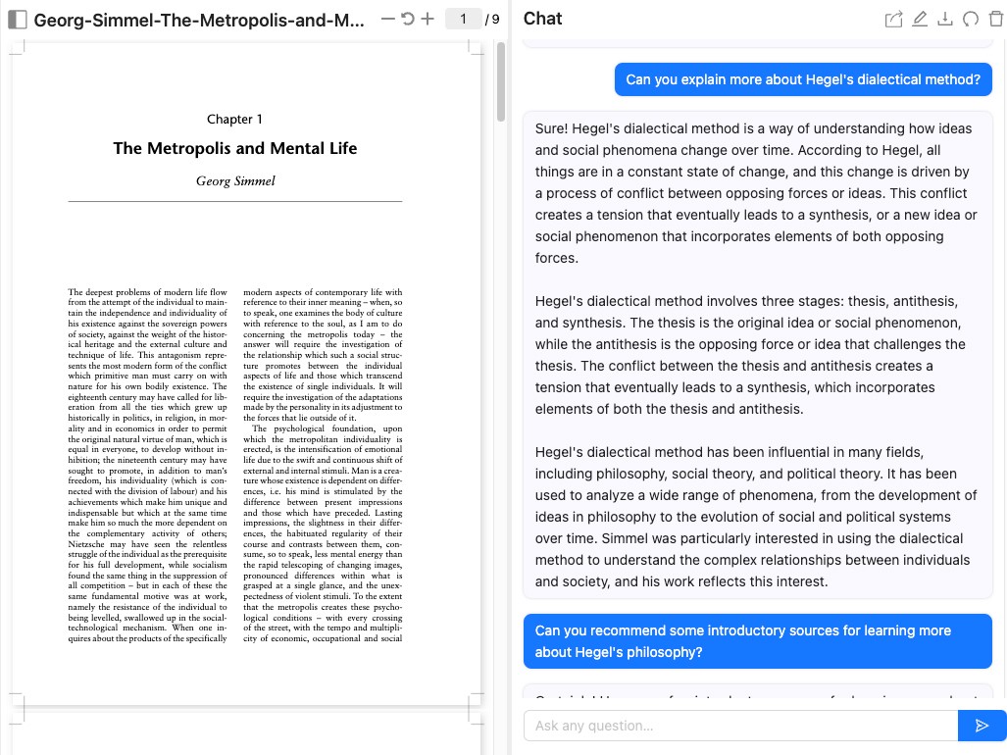Share the chat using the export icon
The image size is (1007, 755).
point(893,20)
